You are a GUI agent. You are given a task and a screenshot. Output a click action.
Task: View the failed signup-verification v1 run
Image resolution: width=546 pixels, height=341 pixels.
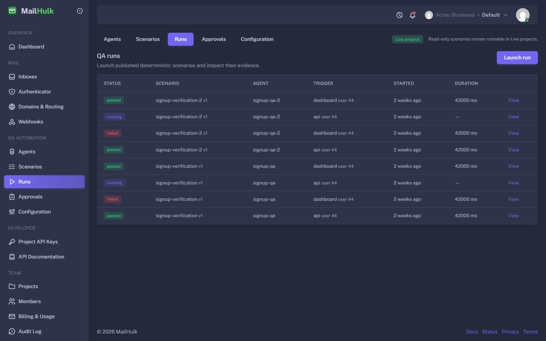pyautogui.click(x=513, y=199)
